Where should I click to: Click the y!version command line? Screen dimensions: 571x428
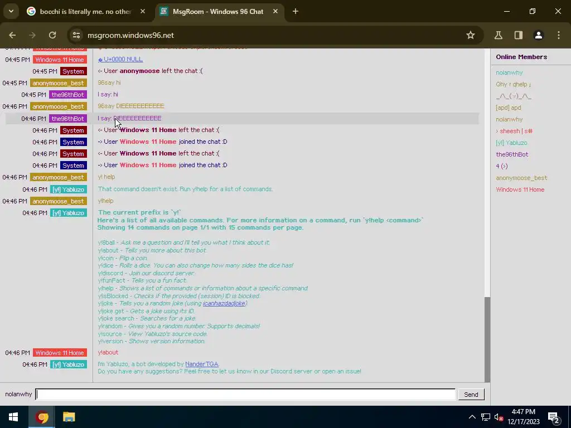[x=152, y=342]
